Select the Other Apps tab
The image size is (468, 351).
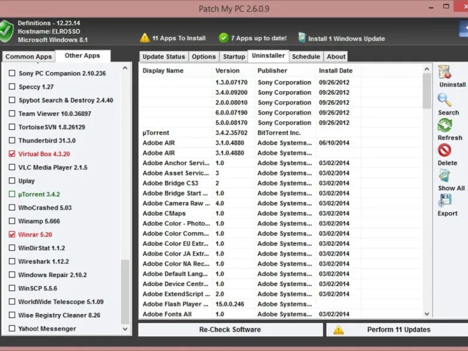pyautogui.click(x=82, y=56)
